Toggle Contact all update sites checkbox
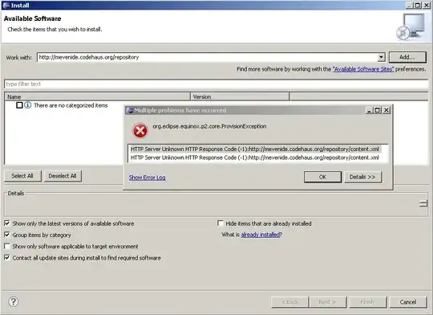The image size is (433, 315). coord(7,258)
